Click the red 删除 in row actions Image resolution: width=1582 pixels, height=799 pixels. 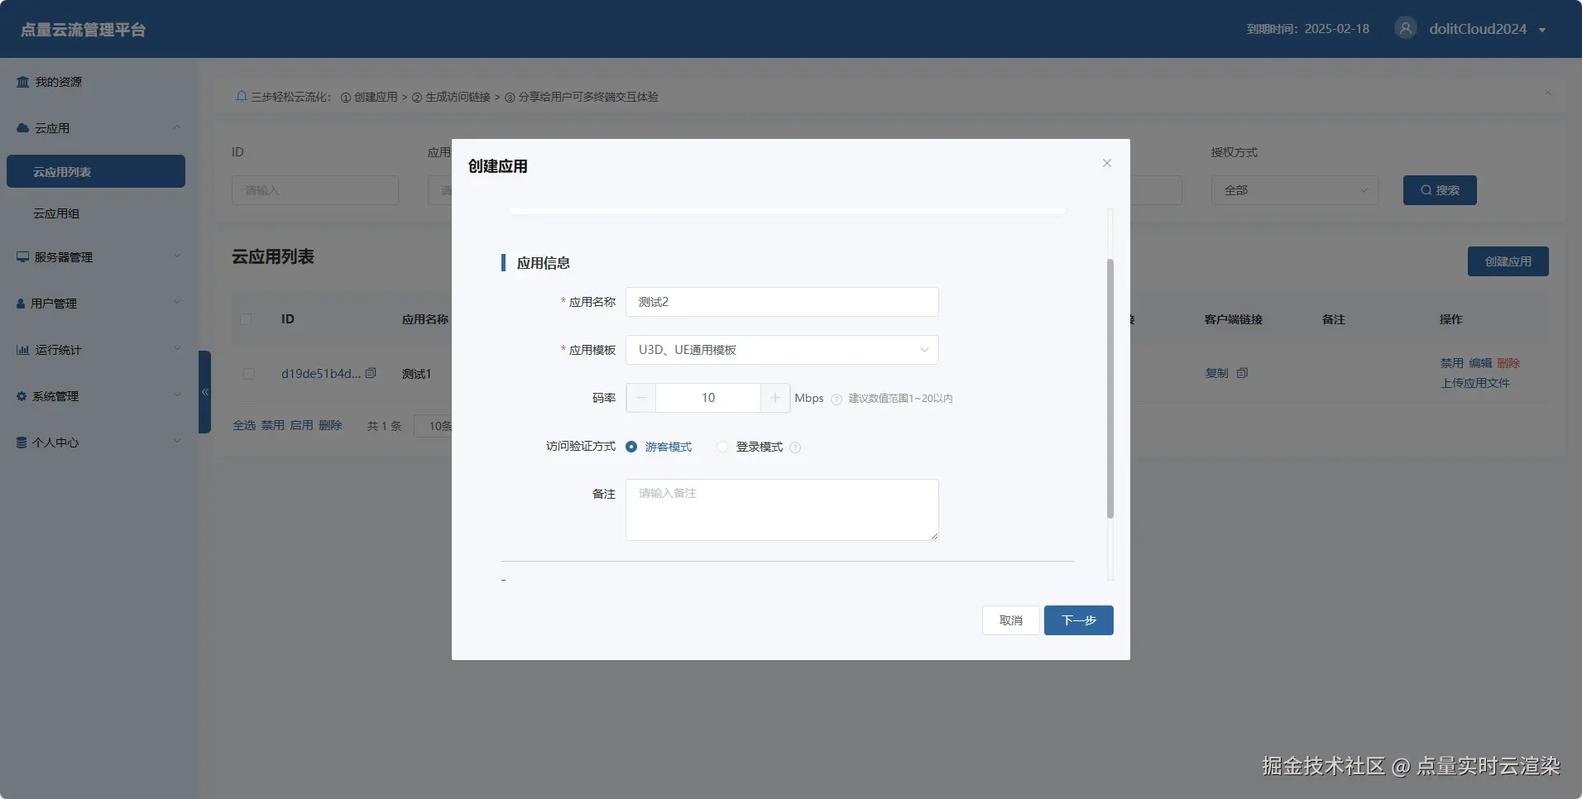point(1508,363)
